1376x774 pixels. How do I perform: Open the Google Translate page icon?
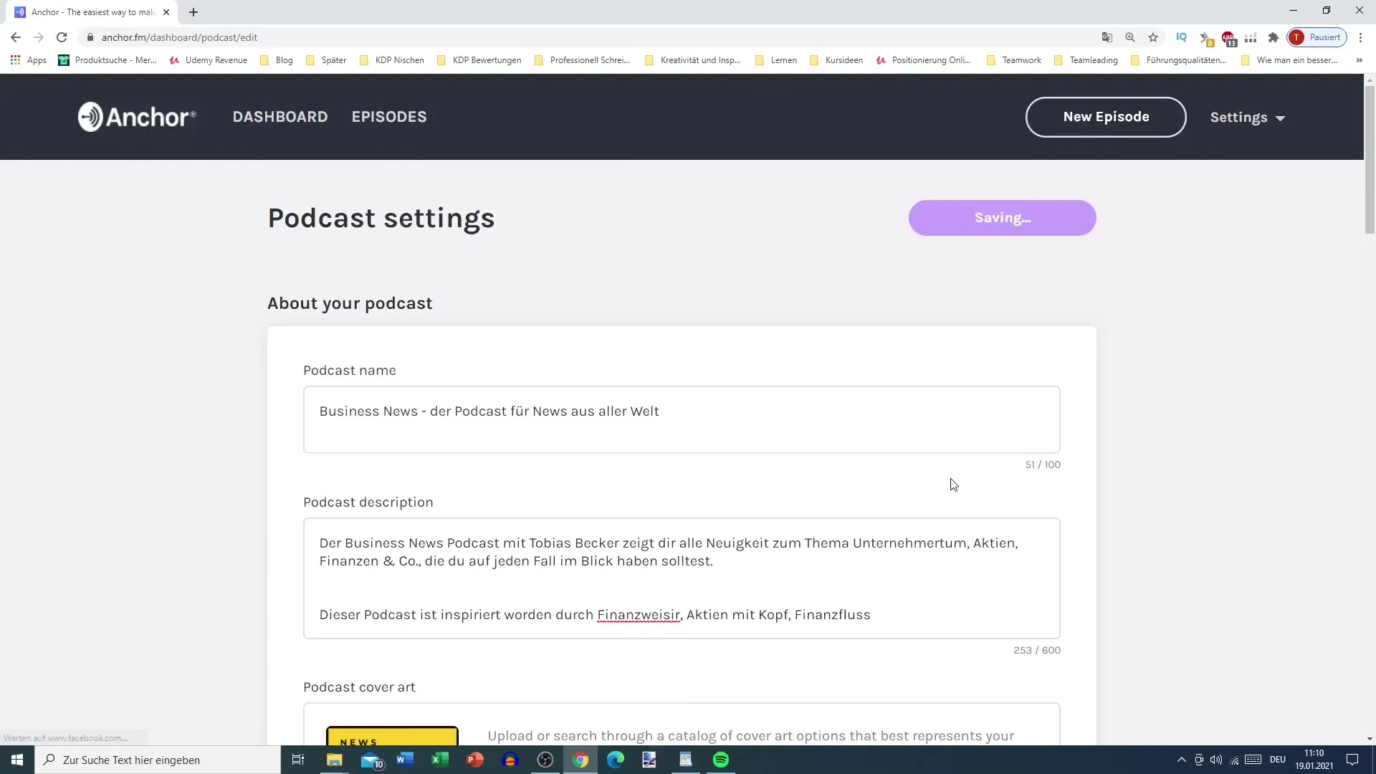click(x=1107, y=37)
